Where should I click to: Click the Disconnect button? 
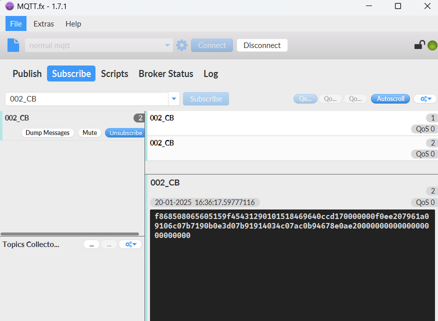pos(262,45)
